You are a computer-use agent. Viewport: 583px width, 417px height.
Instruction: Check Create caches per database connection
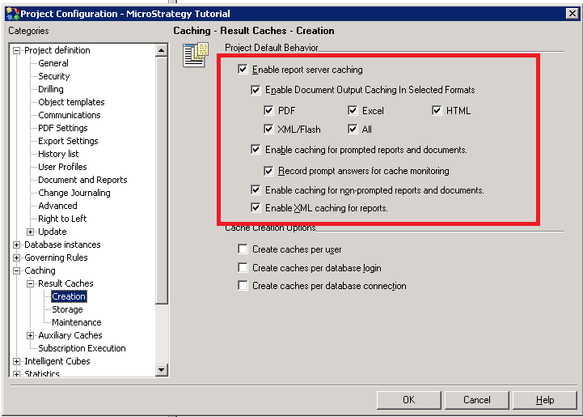(x=243, y=286)
